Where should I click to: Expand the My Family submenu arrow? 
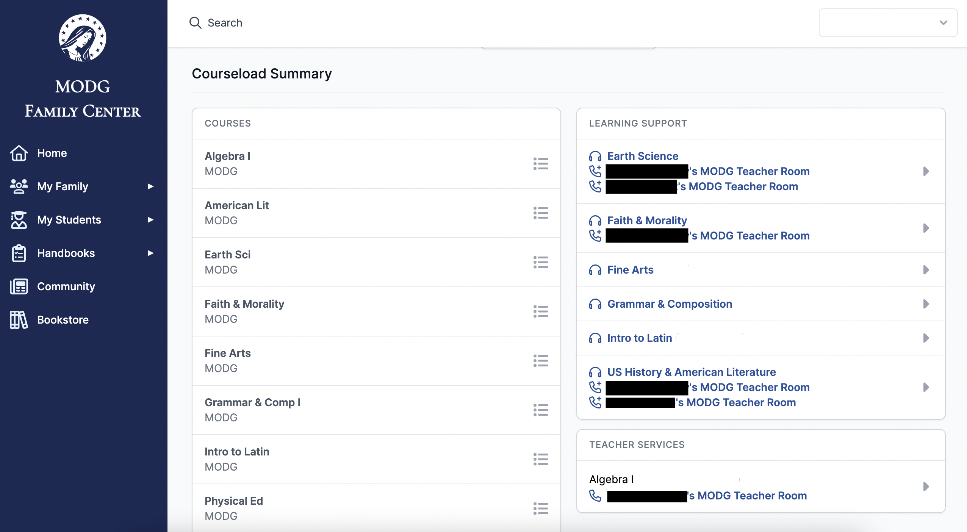tap(150, 186)
